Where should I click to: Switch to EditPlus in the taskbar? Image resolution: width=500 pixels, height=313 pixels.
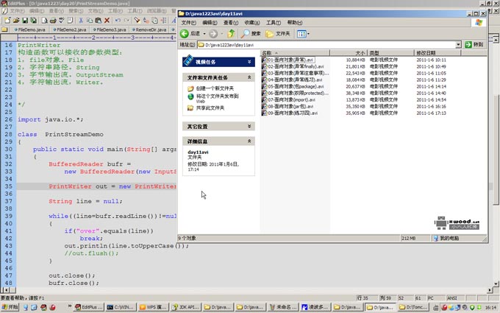pos(89,307)
